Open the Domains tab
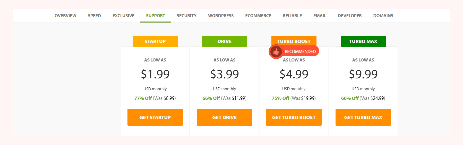Screen dimensions: 463x145 tap(383, 16)
